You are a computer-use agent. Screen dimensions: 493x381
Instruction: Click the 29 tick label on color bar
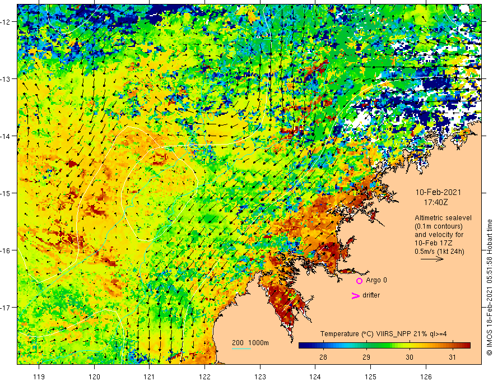click(366, 357)
